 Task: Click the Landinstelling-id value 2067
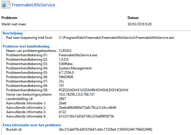[x=63, y=99]
